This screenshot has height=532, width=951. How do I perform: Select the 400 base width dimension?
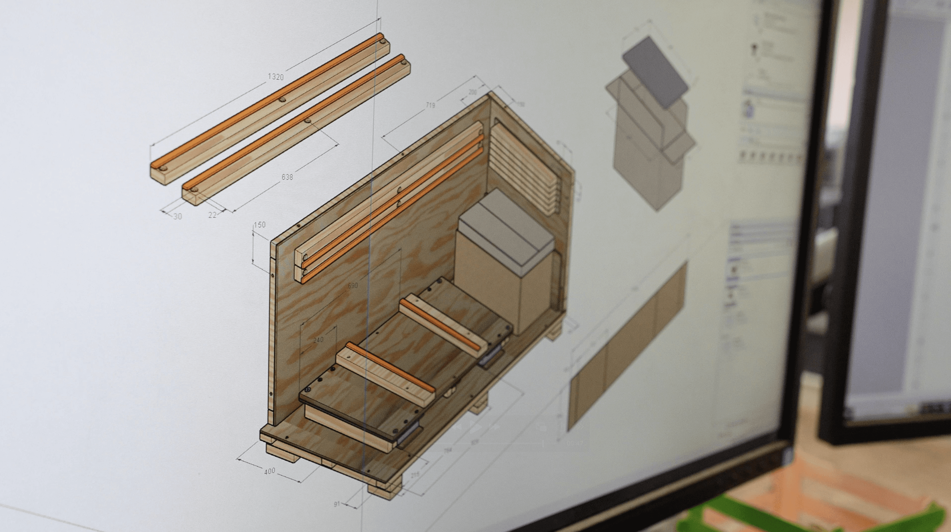(x=270, y=471)
